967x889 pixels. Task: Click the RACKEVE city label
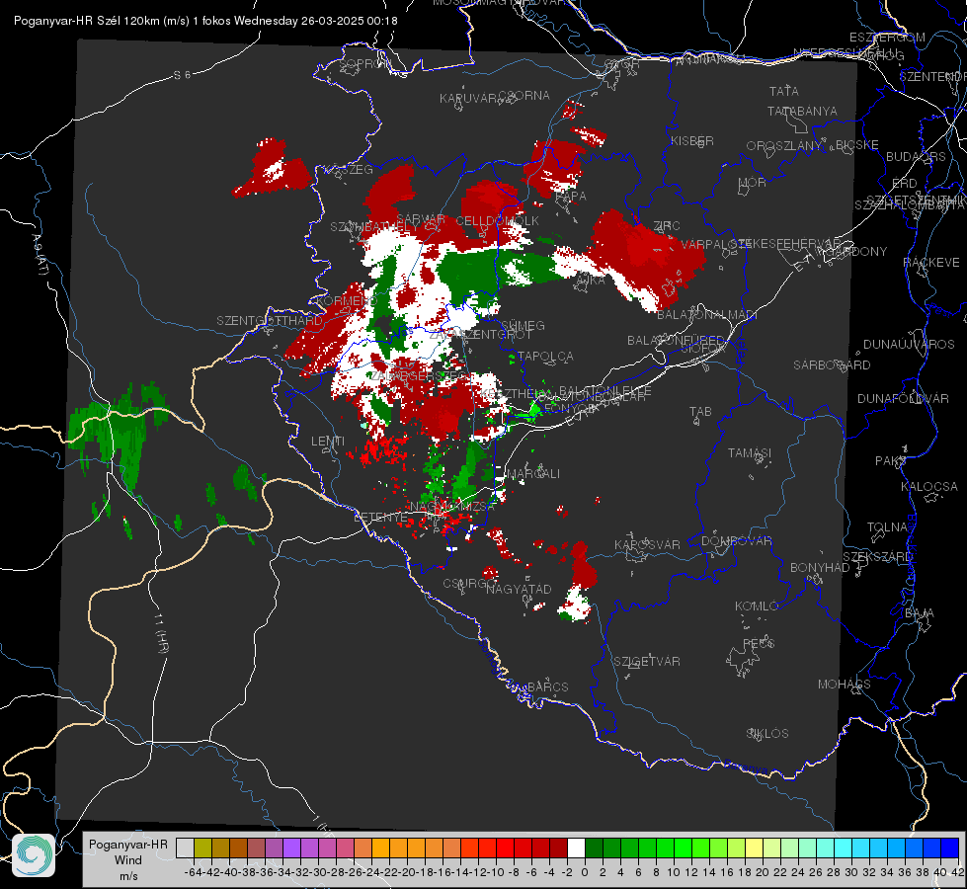931,263
